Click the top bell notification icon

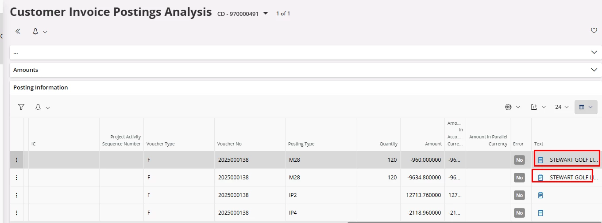coord(35,31)
